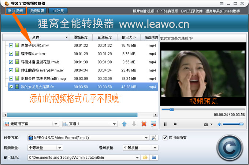Click 原始长度 column header
The height and width of the screenshot is (165, 249).
coord(81,37)
